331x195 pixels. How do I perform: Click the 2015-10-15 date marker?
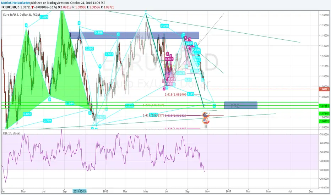[80, 191]
